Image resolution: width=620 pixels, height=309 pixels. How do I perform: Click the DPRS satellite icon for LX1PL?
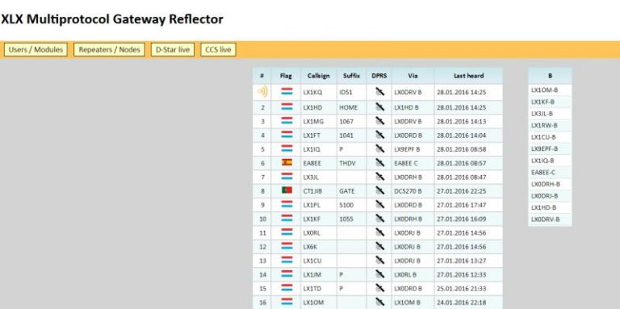click(x=379, y=204)
